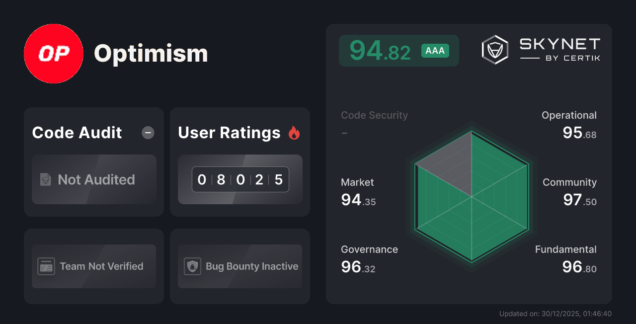Click the Optimism OP logo
This screenshot has height=324, width=636.
(54, 54)
